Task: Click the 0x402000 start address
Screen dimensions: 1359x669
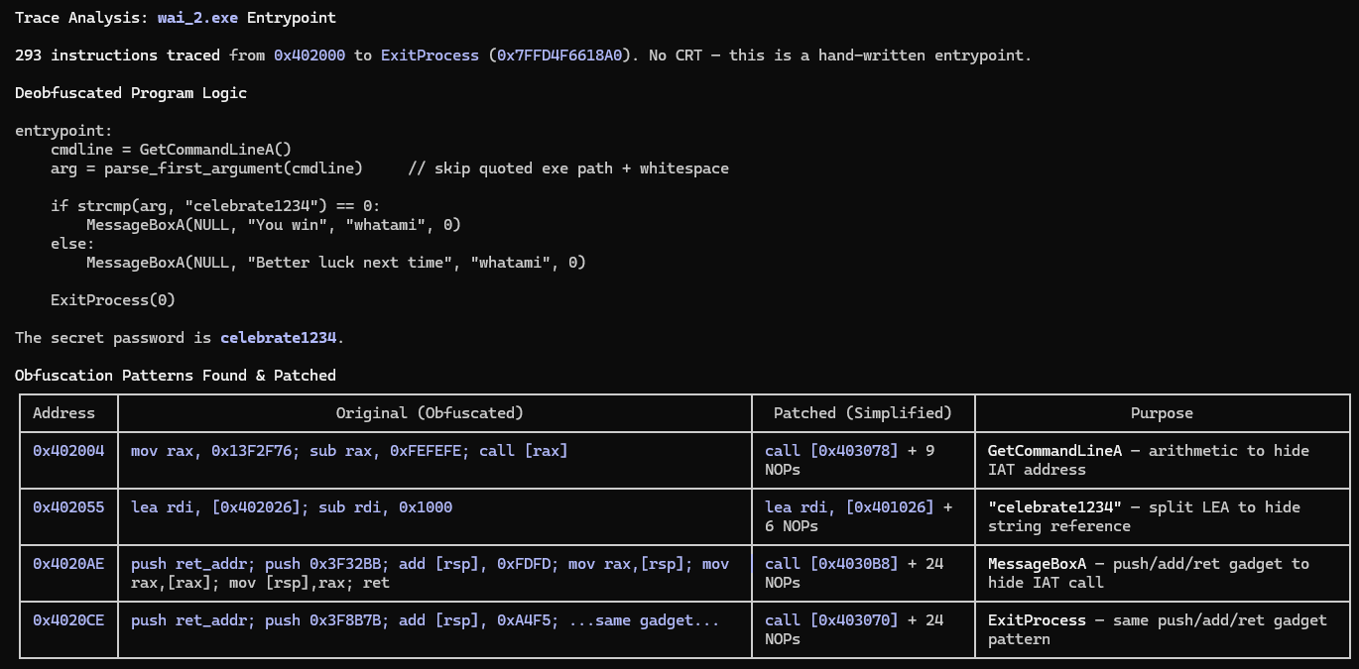Action: (309, 56)
